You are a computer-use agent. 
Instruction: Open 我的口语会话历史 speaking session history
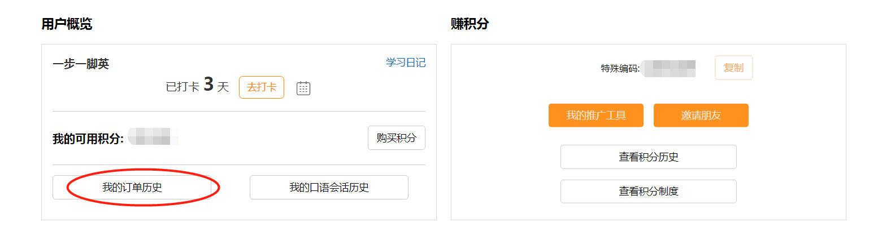pos(329,188)
